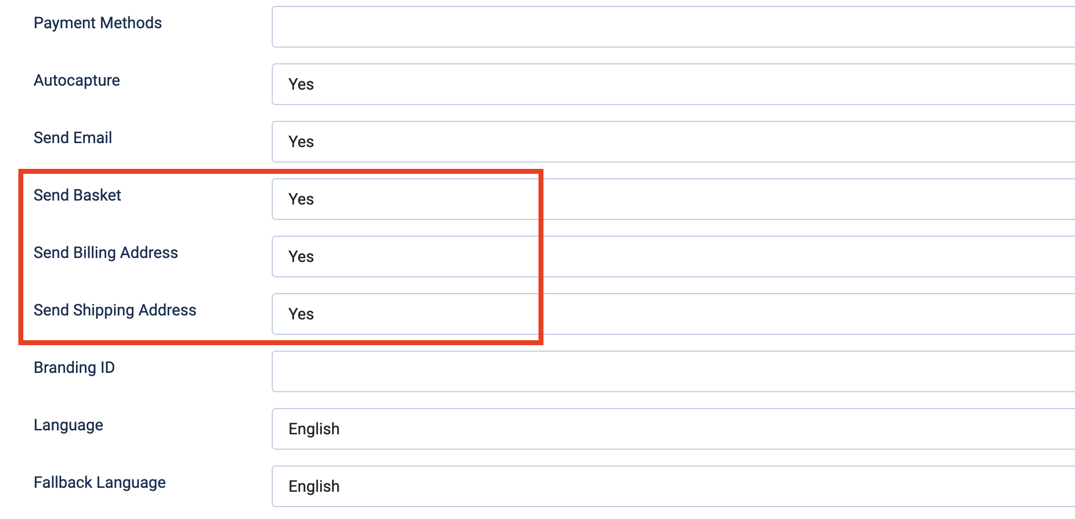The height and width of the screenshot is (519, 1075).
Task: Click the Send Email label
Action: click(72, 137)
